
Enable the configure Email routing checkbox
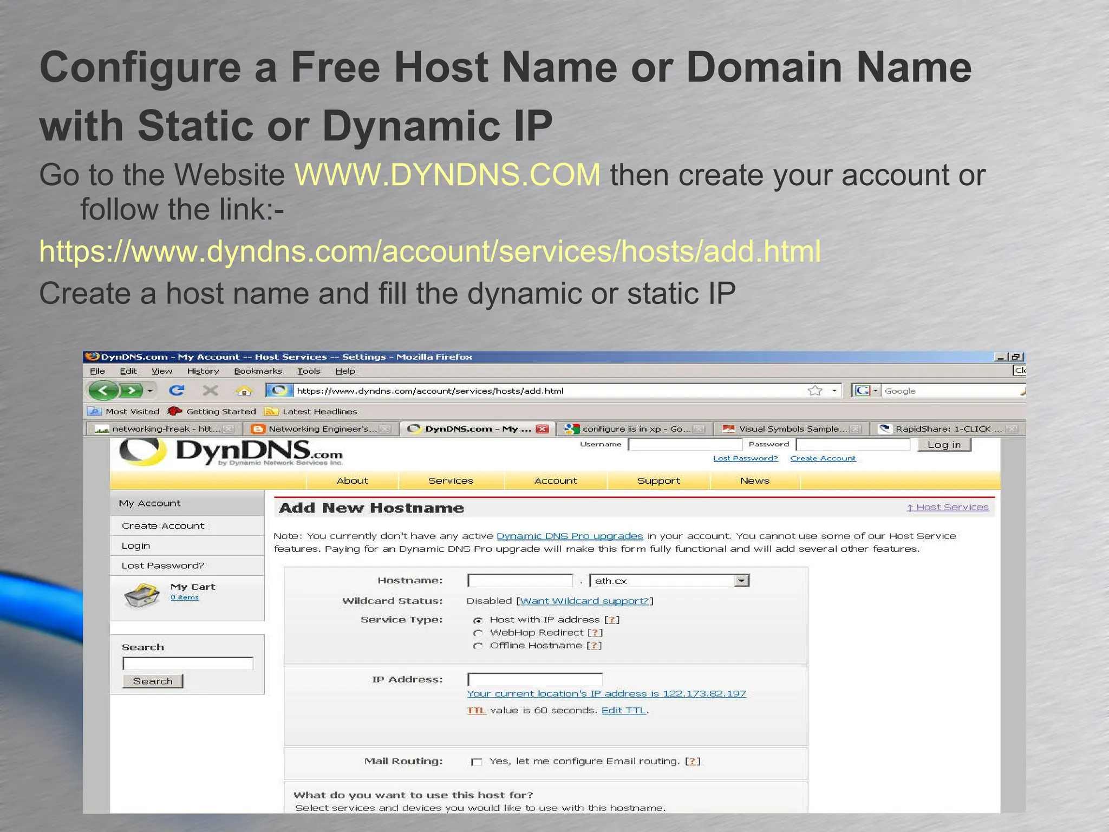point(477,762)
